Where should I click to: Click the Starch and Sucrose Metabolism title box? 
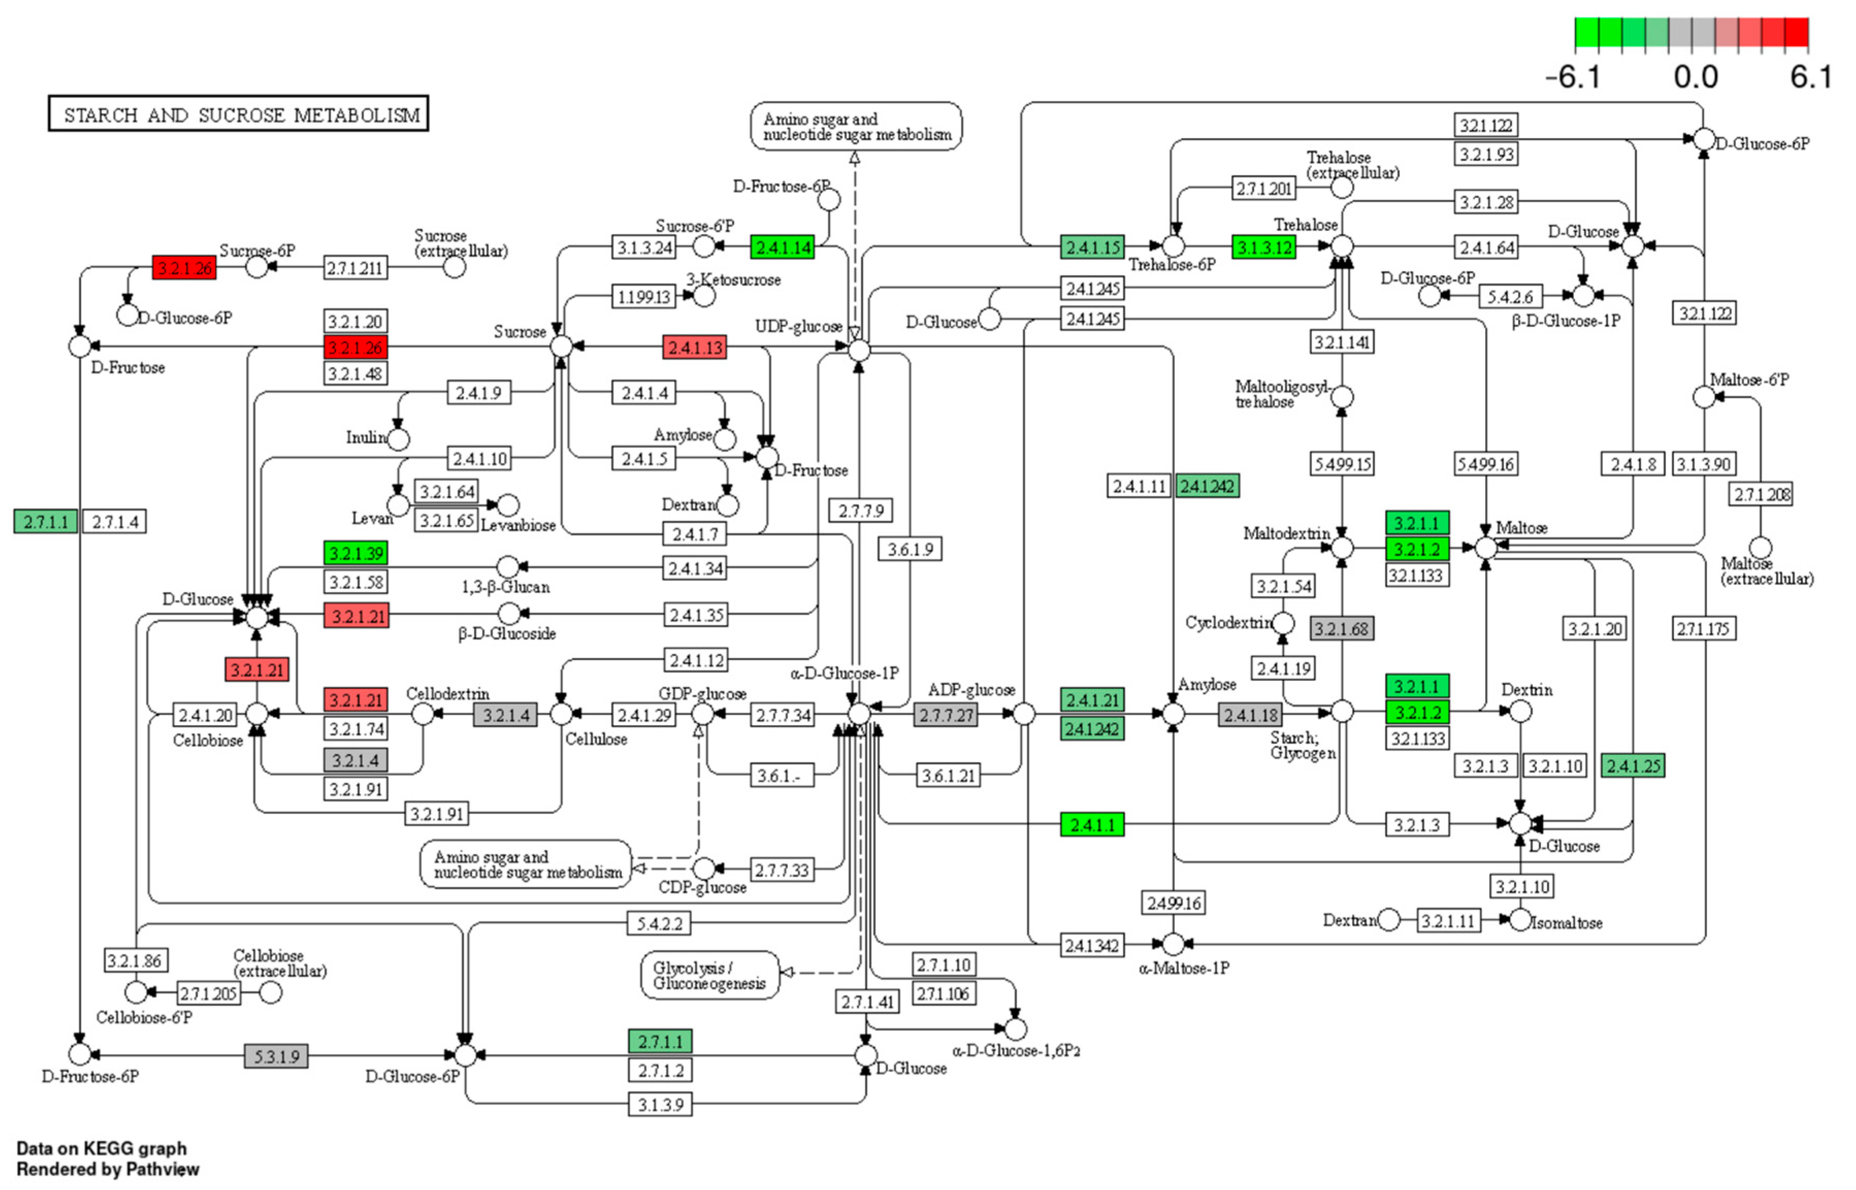point(238,113)
